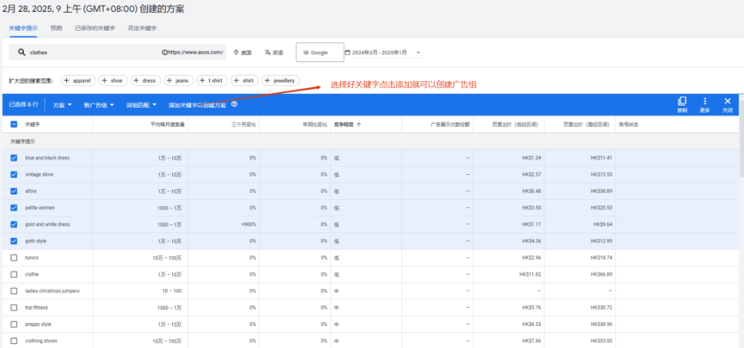This screenshot has height=348, width=744.
Task: Open the 词组匹配 match type dropdown
Action: pos(142,105)
